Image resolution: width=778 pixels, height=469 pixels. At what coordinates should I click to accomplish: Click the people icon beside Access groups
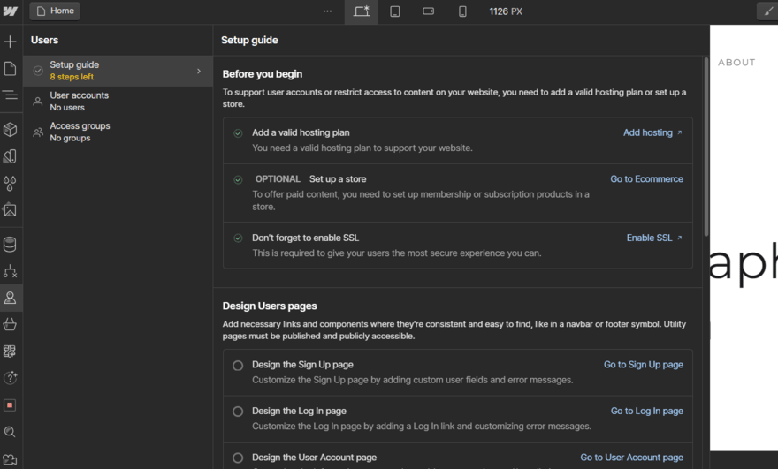coord(38,132)
